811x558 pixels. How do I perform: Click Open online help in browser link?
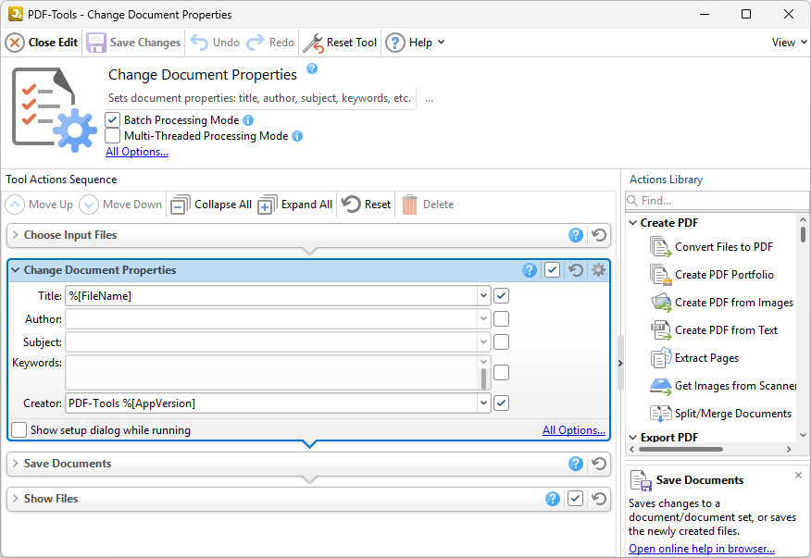pos(701,549)
